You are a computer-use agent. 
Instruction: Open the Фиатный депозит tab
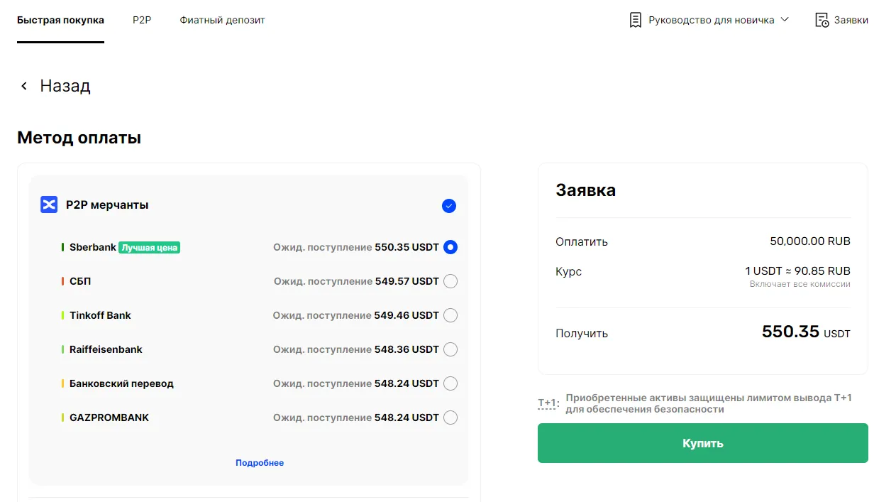click(x=222, y=20)
